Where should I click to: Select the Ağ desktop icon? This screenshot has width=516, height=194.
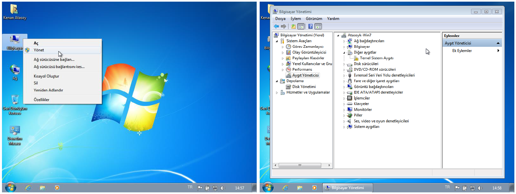tap(15, 72)
